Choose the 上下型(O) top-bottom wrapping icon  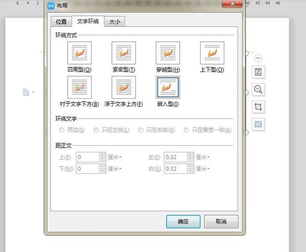[212, 53]
